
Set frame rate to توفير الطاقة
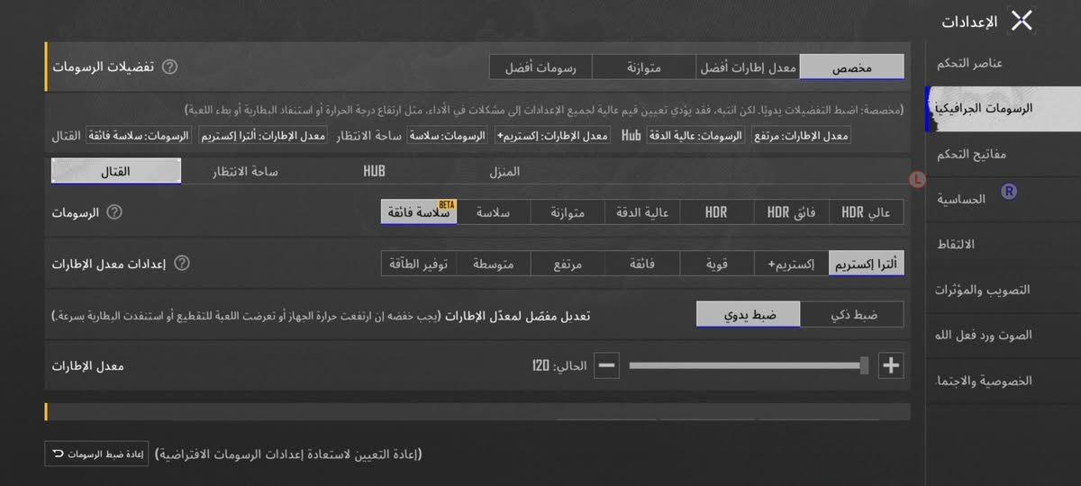pos(419,264)
